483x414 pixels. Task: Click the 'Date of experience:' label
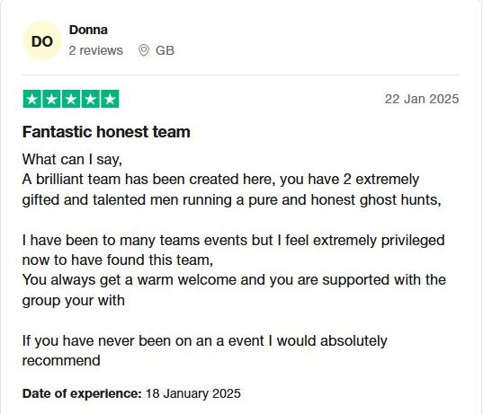pyautogui.click(x=82, y=393)
